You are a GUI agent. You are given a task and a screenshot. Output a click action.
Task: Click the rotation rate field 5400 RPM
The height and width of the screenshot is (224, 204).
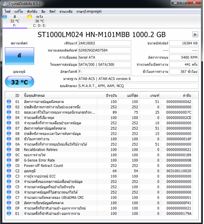tap(184, 57)
